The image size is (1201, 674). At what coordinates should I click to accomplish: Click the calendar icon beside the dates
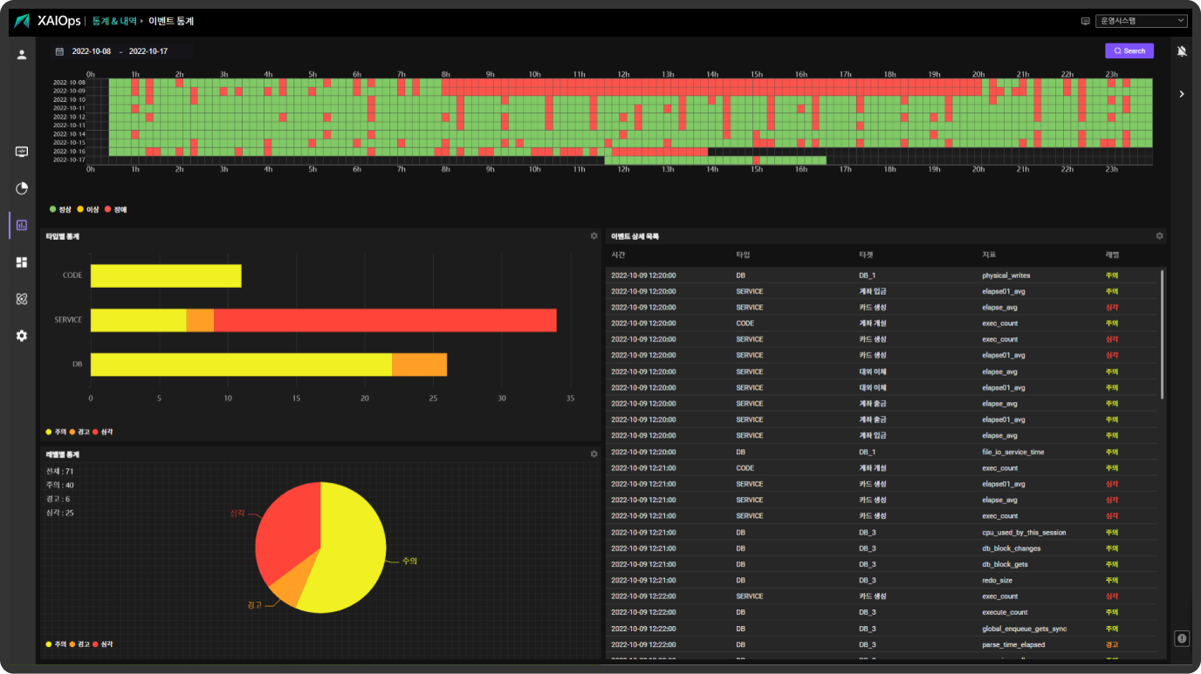point(59,51)
